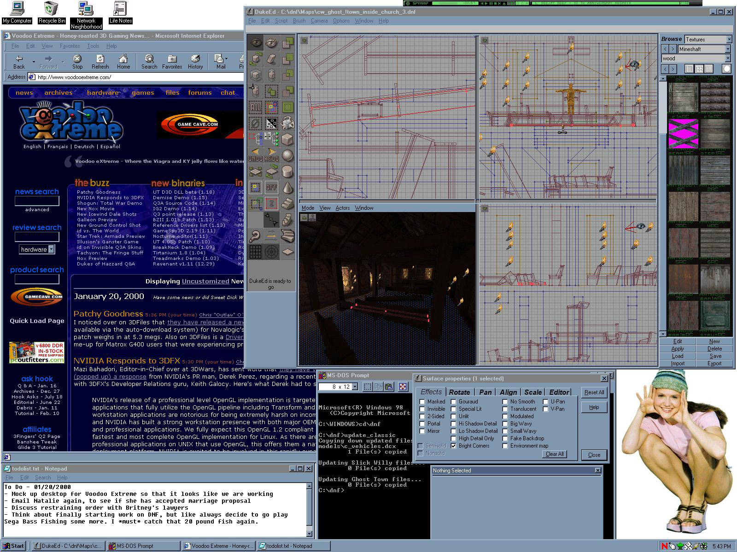Open the Favorites menu in Internet Explorer
The width and height of the screenshot is (737, 552).
[70, 46]
